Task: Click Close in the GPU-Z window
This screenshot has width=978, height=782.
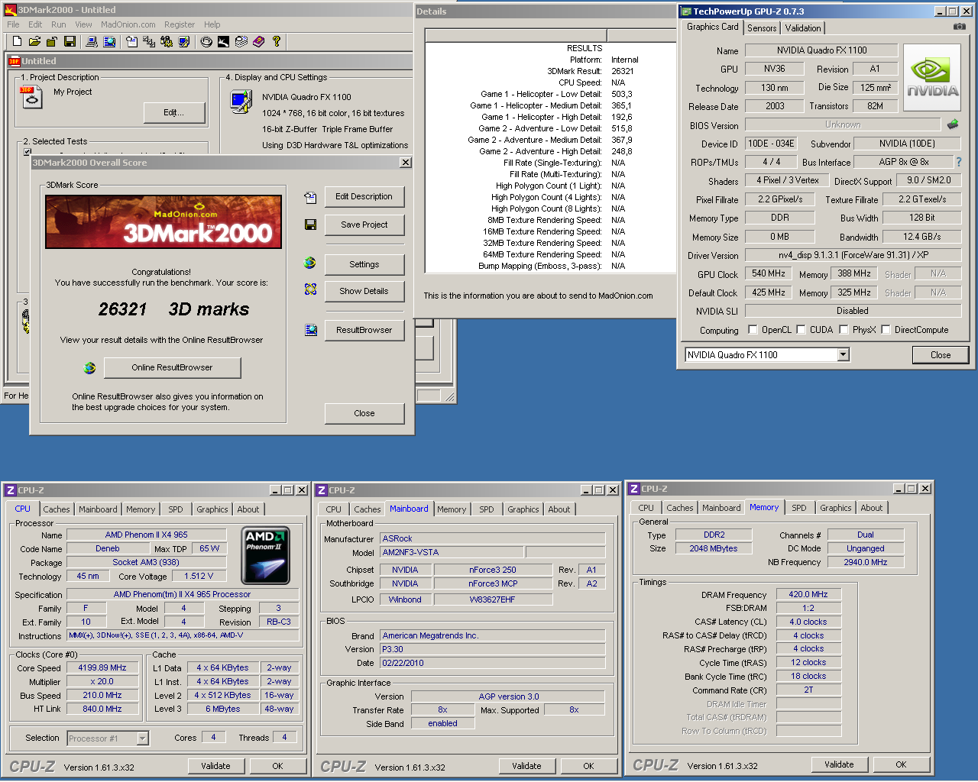Action: pyautogui.click(x=941, y=355)
